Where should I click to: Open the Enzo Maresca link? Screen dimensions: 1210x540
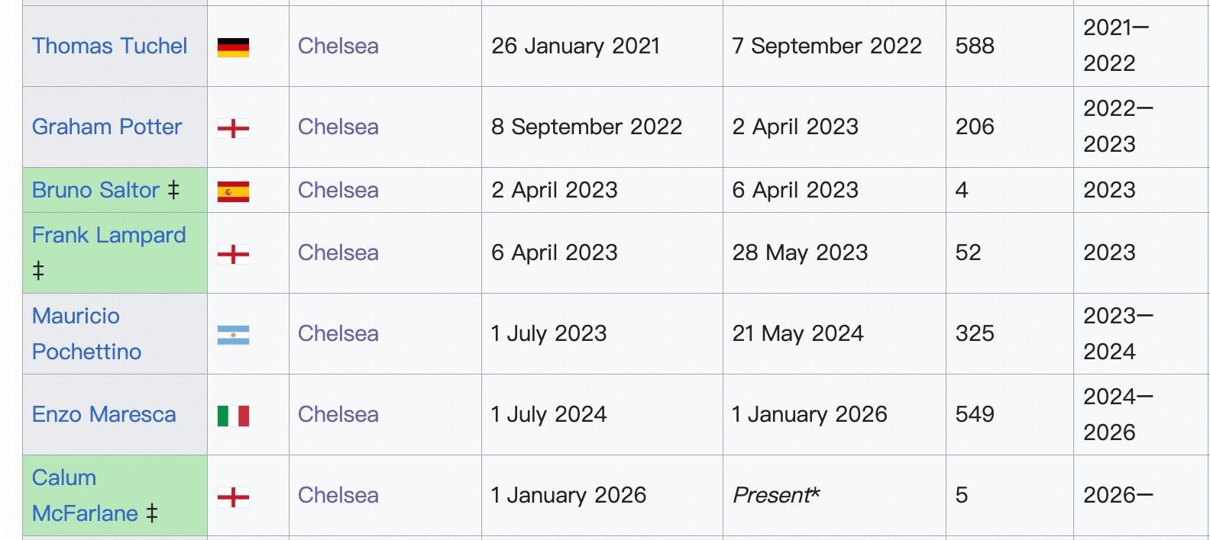point(104,414)
